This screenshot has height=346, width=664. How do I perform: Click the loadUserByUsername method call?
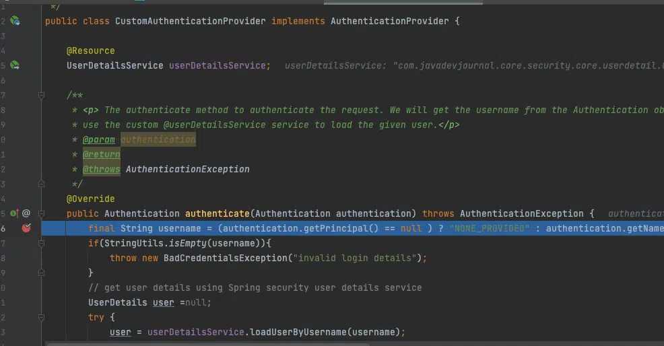(x=298, y=333)
